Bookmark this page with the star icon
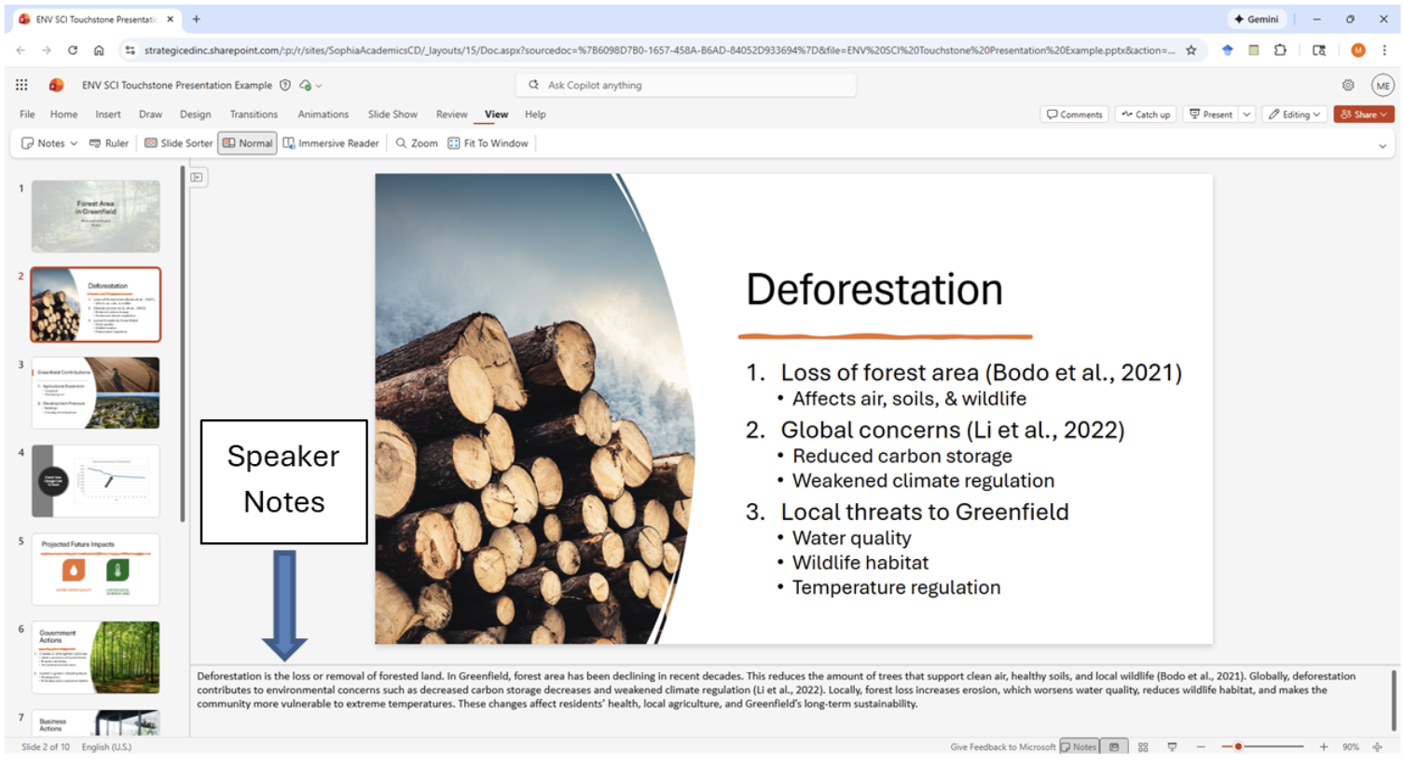 coord(1191,50)
